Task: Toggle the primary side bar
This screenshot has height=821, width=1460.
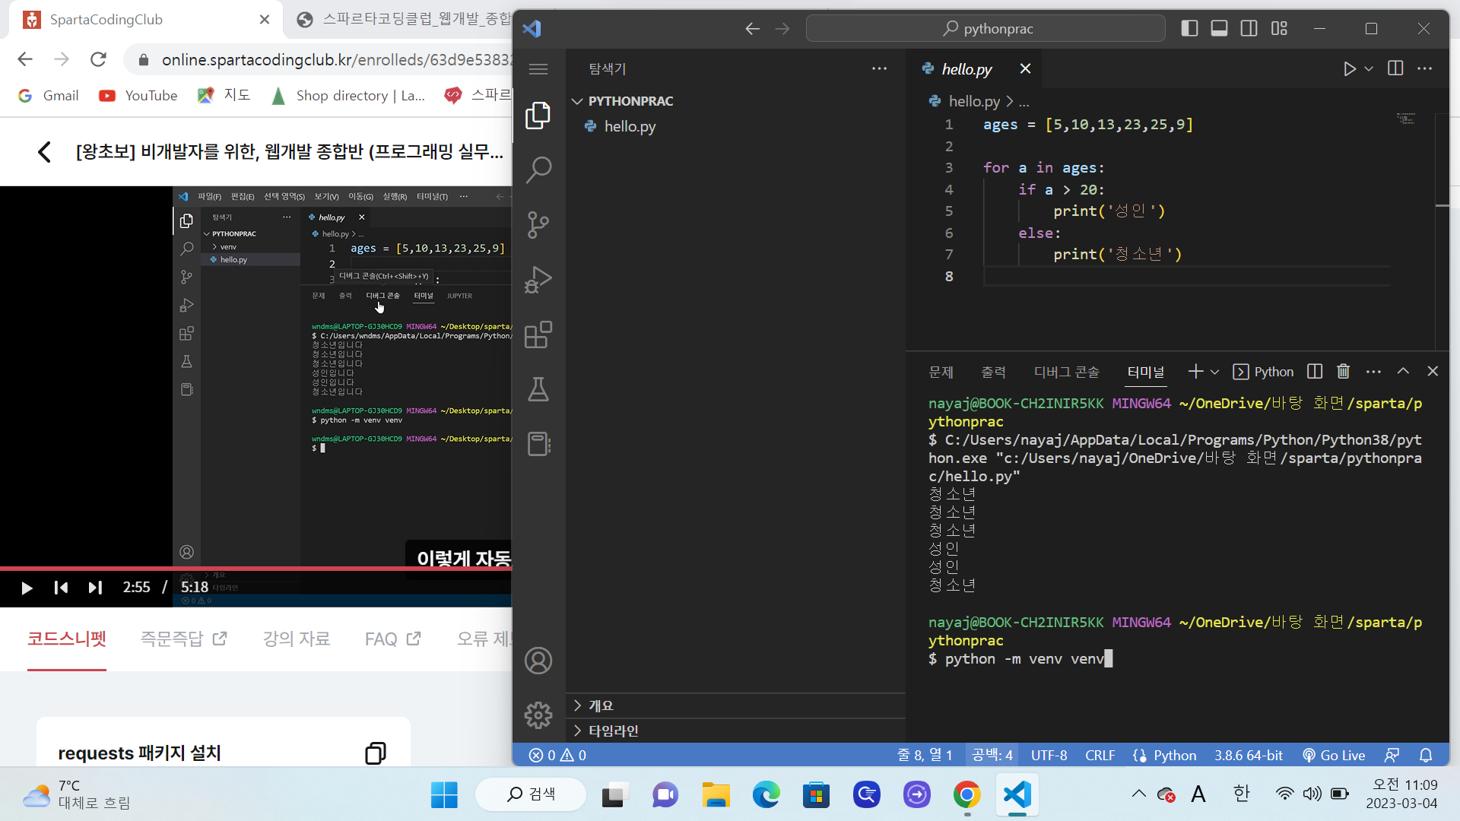Action: 1189,28
